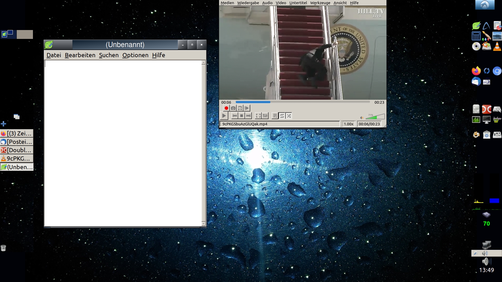Expand the Optionen menu in editor

point(135,55)
